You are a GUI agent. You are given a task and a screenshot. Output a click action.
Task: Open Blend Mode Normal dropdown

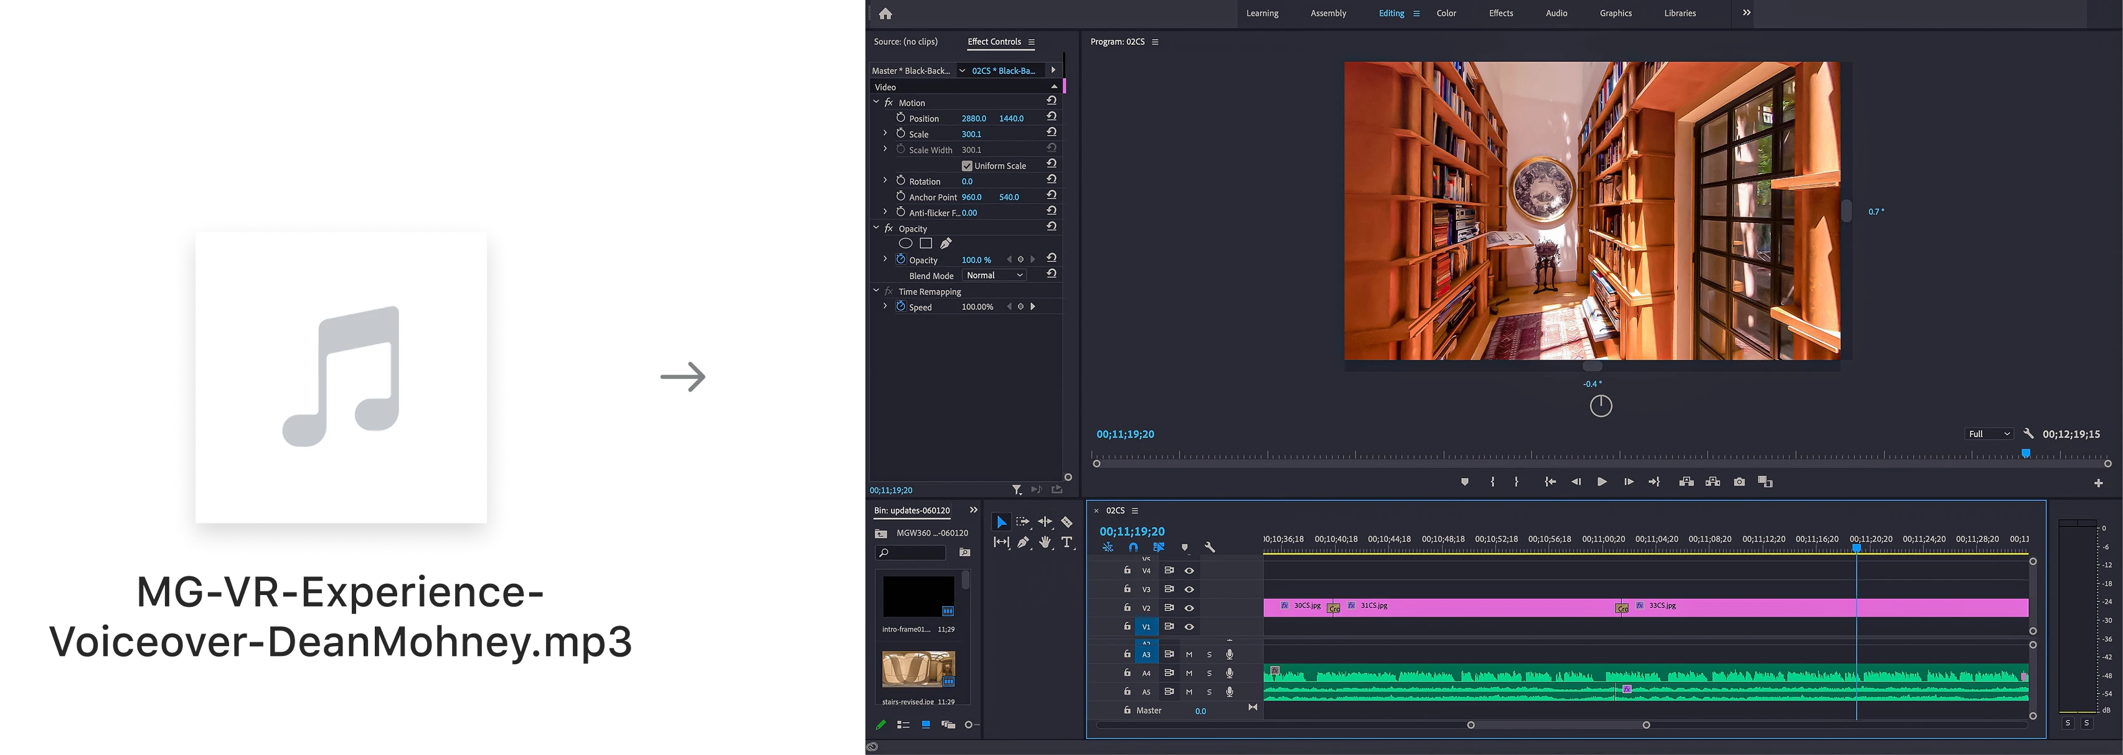[994, 275]
